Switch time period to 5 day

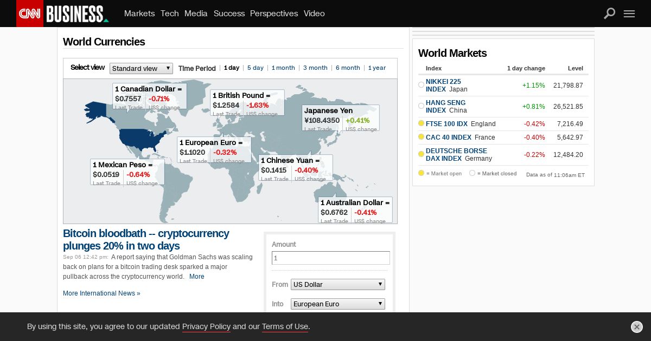pos(256,68)
